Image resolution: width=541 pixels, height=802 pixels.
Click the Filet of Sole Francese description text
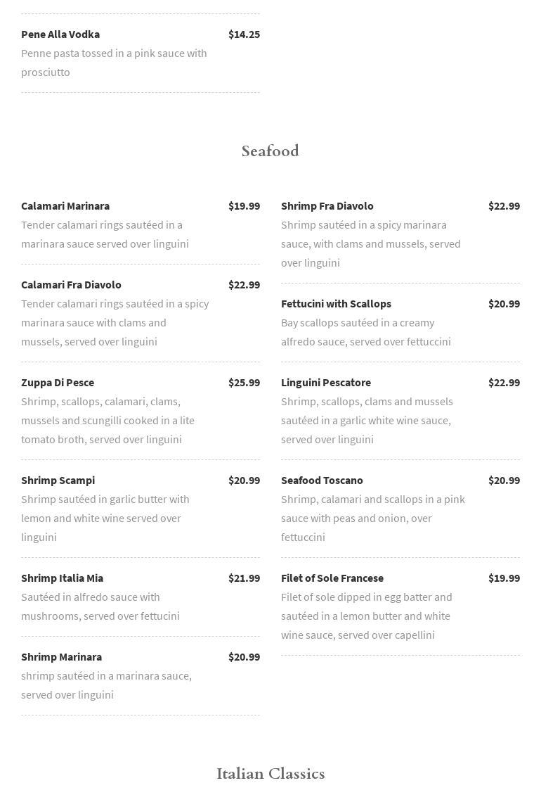[367, 616]
